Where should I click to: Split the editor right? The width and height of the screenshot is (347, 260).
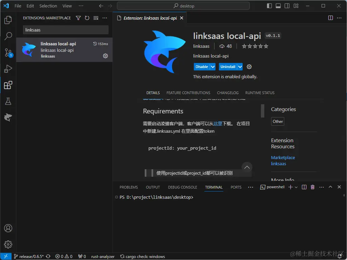coord(330,18)
